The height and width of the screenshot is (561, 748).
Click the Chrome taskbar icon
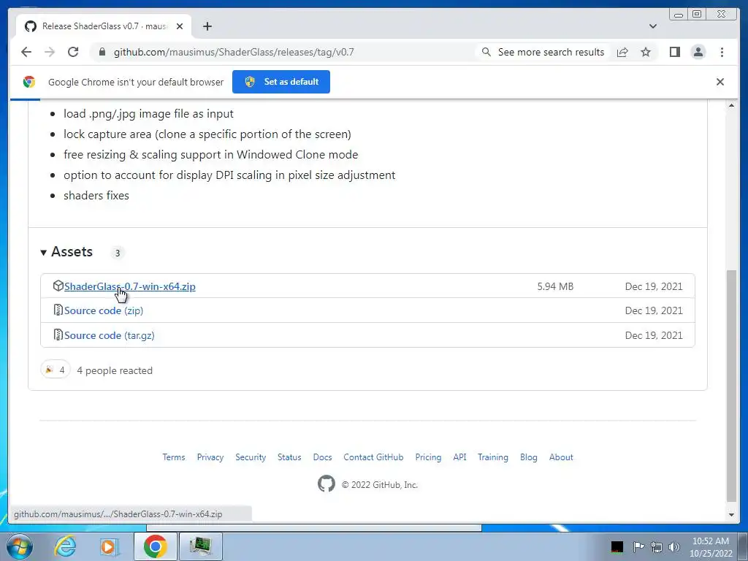(155, 546)
